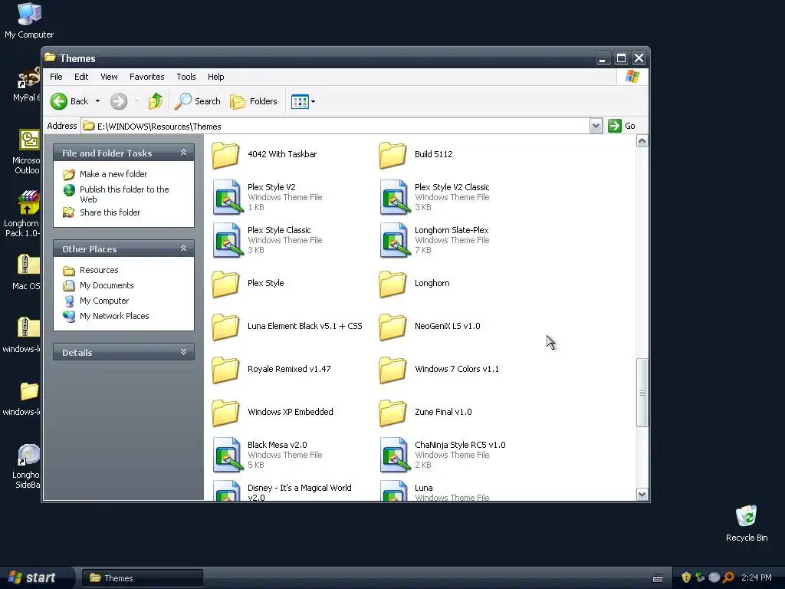
Task: Select the Longhorn Slate-Plex theme file icon
Action: (395, 240)
